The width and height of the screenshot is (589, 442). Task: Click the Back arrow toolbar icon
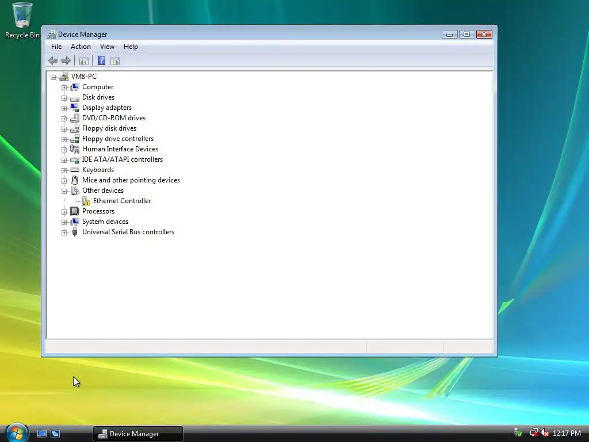click(53, 60)
